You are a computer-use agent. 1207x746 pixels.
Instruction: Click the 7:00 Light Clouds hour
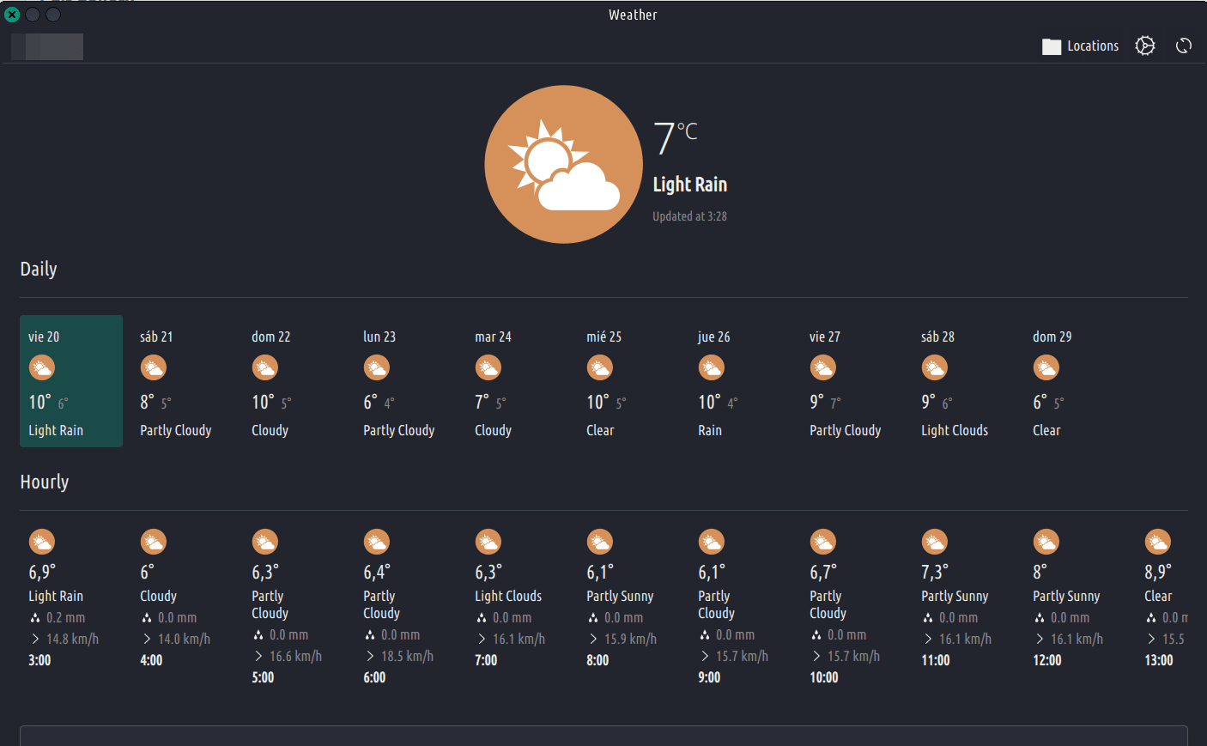(508, 596)
